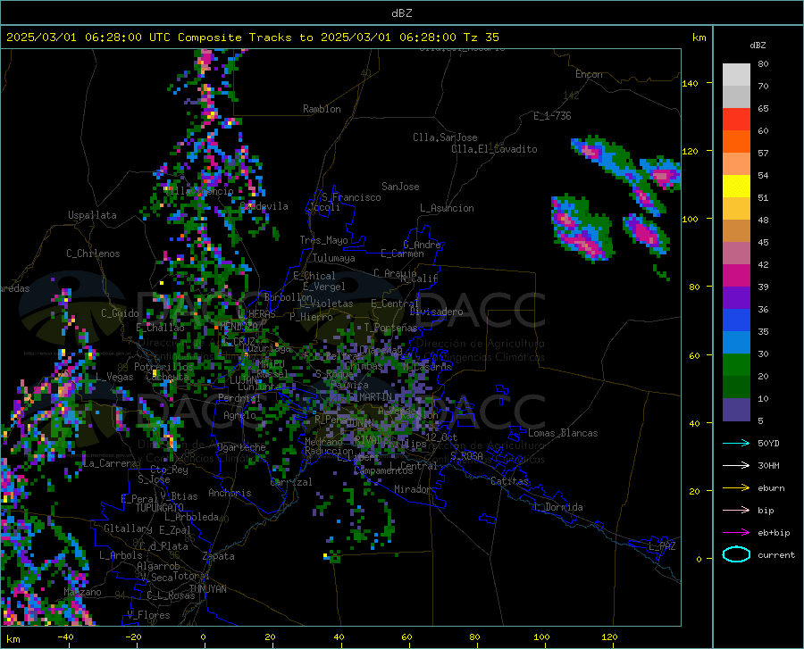This screenshot has width=804, height=649.
Task: Click the 50YD cyan arrow legend icon
Action: point(736,443)
